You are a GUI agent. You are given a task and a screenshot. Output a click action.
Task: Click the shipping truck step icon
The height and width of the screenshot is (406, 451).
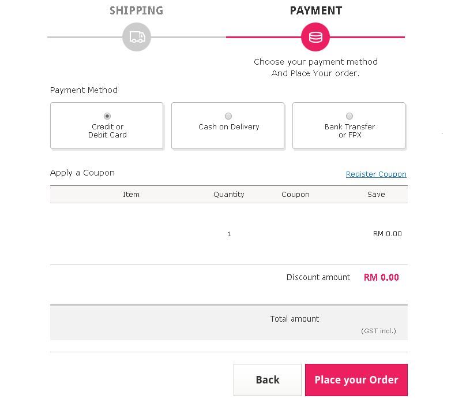click(x=137, y=38)
